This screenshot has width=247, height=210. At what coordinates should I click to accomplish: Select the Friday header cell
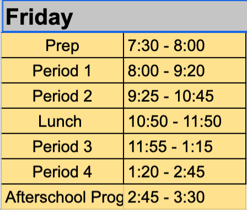125,16
